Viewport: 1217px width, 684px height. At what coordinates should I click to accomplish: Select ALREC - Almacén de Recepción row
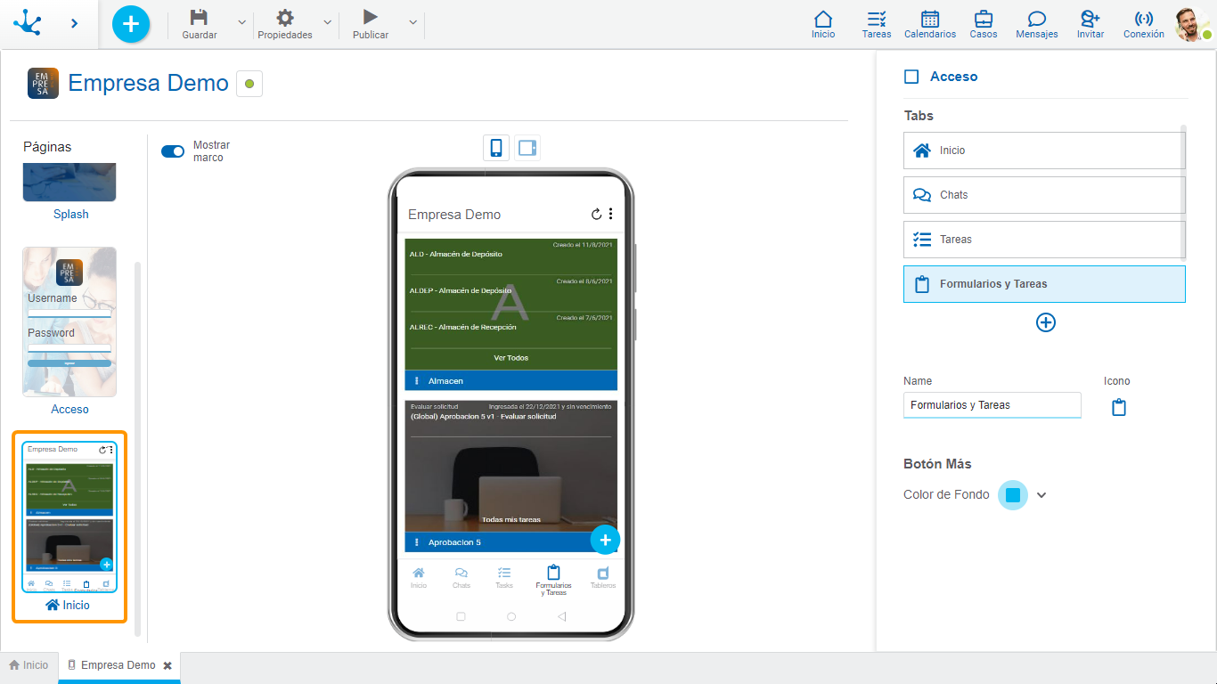click(511, 328)
